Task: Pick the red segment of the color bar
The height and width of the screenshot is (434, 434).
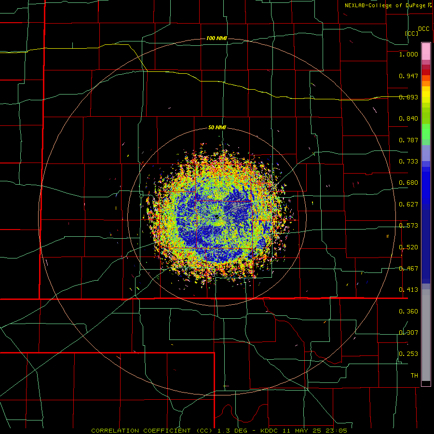Action: (426, 72)
